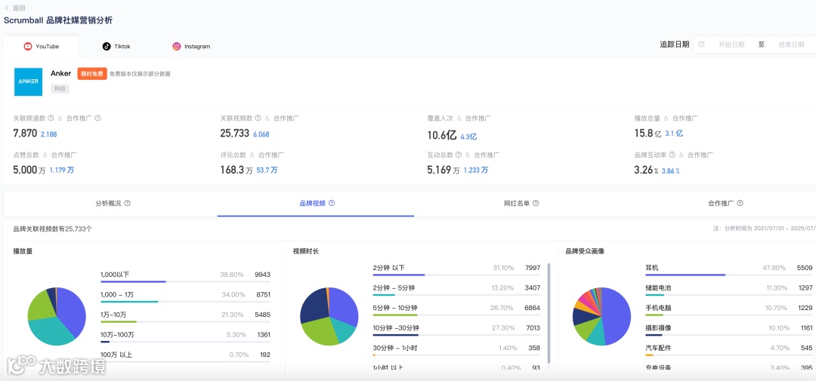
Task: Click the 6,068 partnered videos value
Action: tap(261, 134)
